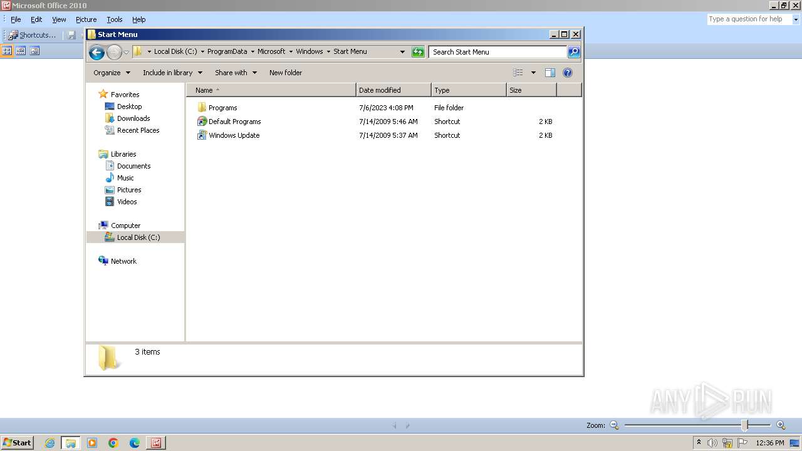802x451 pixels.
Task: Open address bar history dropdown
Action: tap(402, 52)
